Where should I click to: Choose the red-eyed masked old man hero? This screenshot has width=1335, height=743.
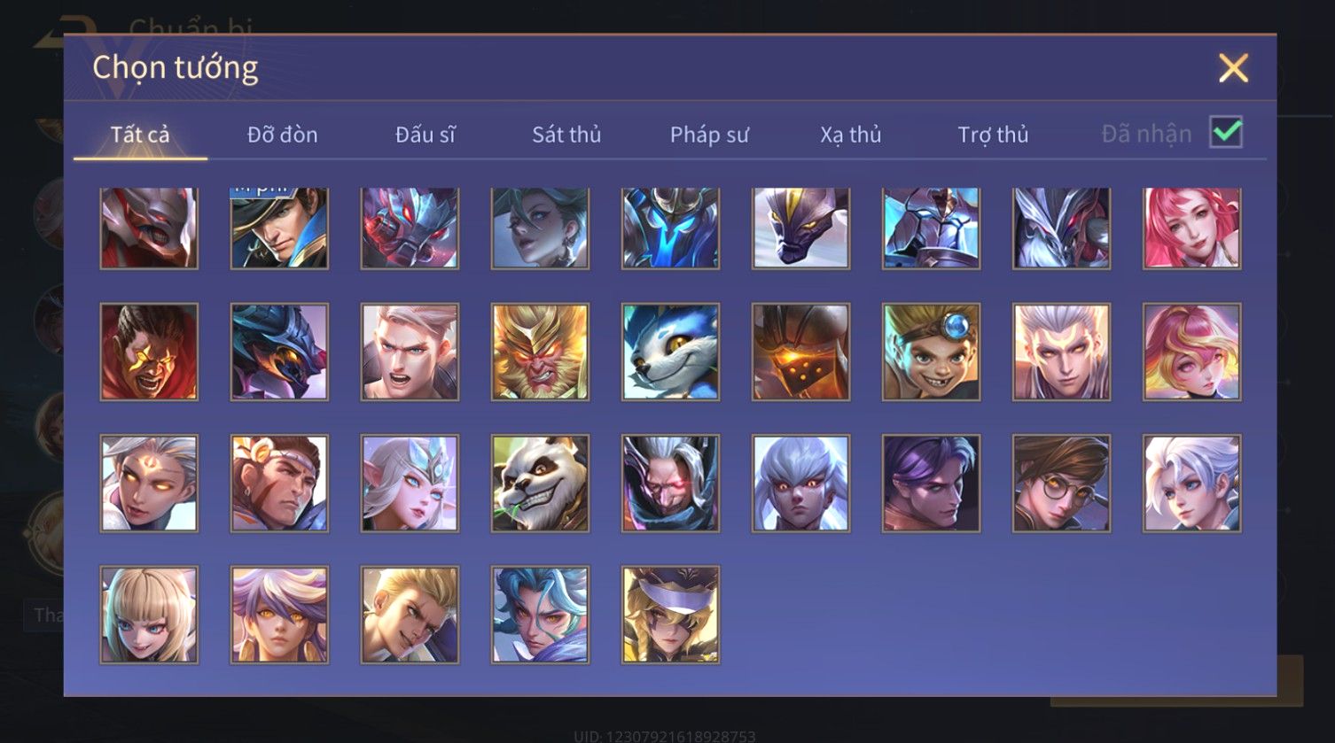pos(670,484)
